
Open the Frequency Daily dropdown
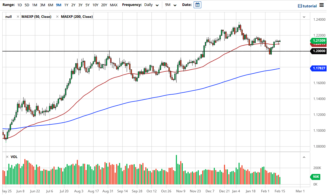[x=151, y=5]
